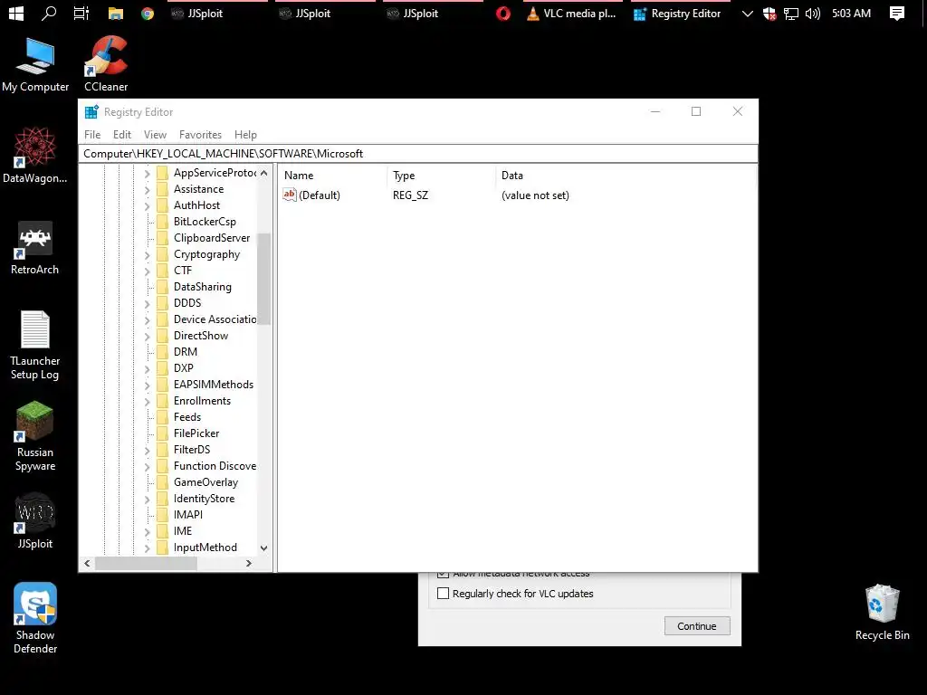The height and width of the screenshot is (695, 927).
Task: Select the Russian Spyware Minecraft shortcut
Action: 35,436
